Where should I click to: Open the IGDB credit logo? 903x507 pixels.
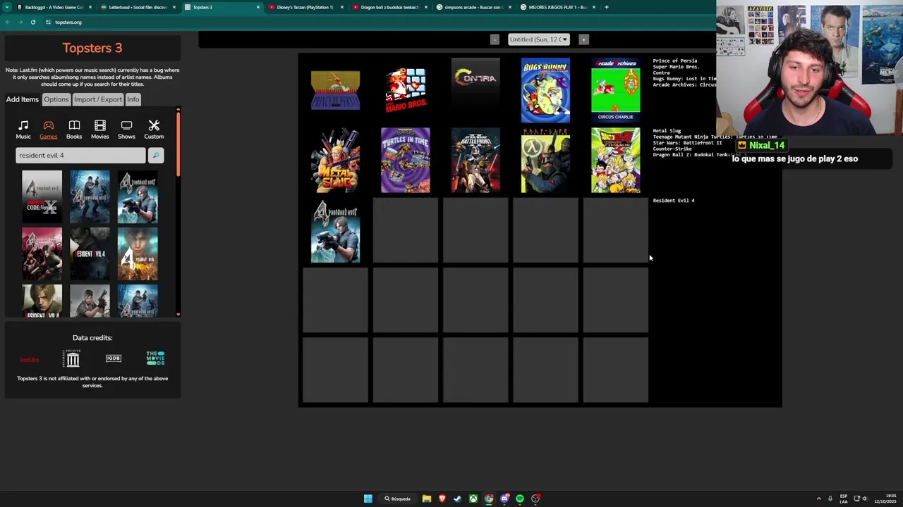pyautogui.click(x=114, y=358)
